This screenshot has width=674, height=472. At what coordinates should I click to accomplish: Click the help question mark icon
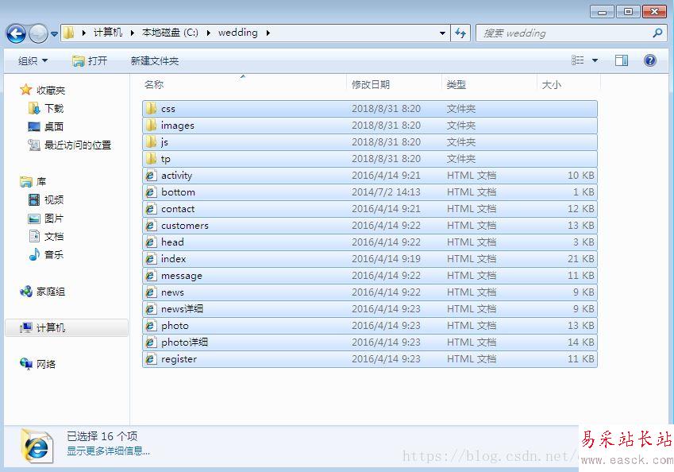click(650, 60)
